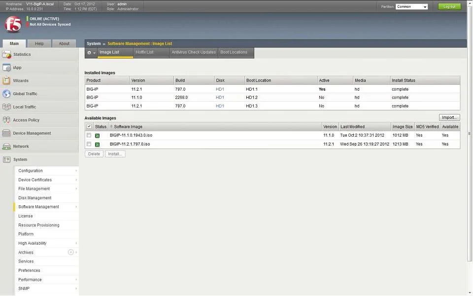473x296 pixels.
Task: Click the Delete button
Action: pos(94,154)
